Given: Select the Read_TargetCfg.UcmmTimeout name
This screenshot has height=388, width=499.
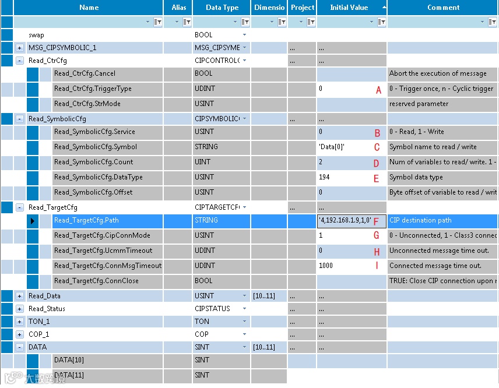Looking at the screenshot, I should pos(103,251).
